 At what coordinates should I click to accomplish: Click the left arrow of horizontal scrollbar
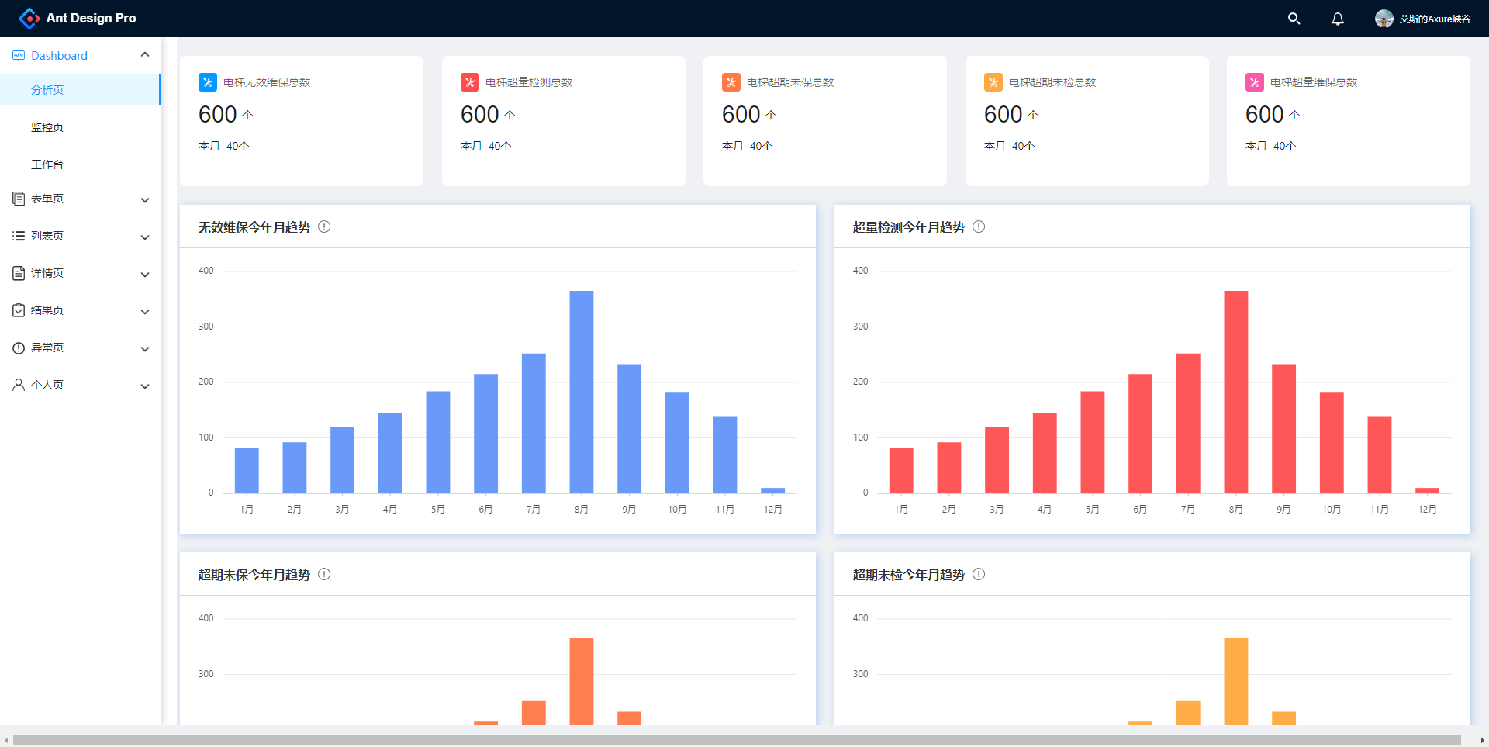(x=6, y=740)
